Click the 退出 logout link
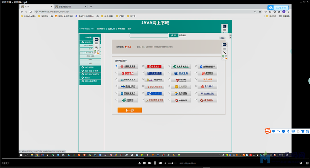 click(x=129, y=29)
